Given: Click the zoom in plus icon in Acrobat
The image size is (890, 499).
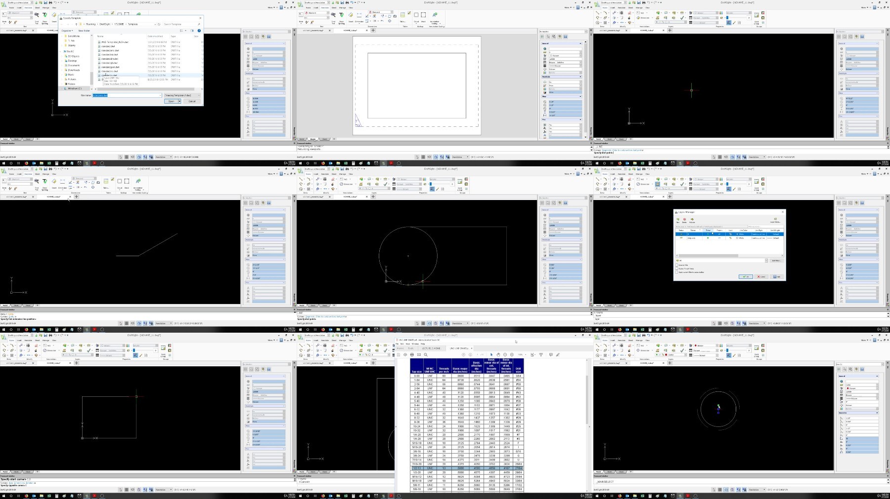Looking at the screenshot, I should point(512,354).
